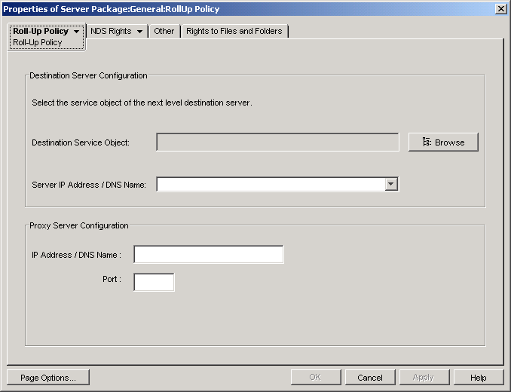Cancel the properties dialog

click(x=370, y=378)
